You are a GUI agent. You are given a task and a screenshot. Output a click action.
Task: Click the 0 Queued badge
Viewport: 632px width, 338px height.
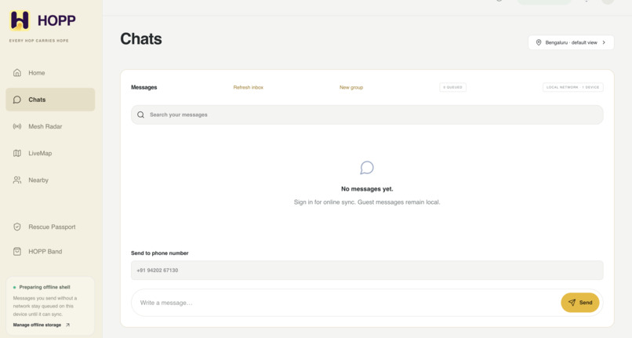452,87
